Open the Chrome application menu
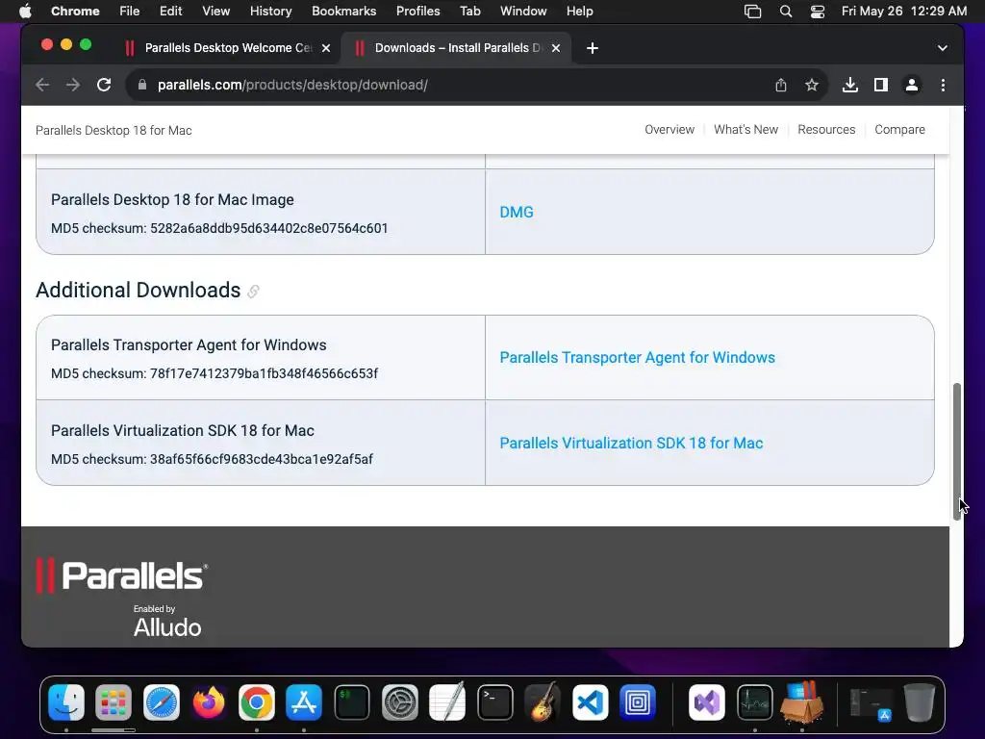Screen dimensions: 985x739 (75, 11)
